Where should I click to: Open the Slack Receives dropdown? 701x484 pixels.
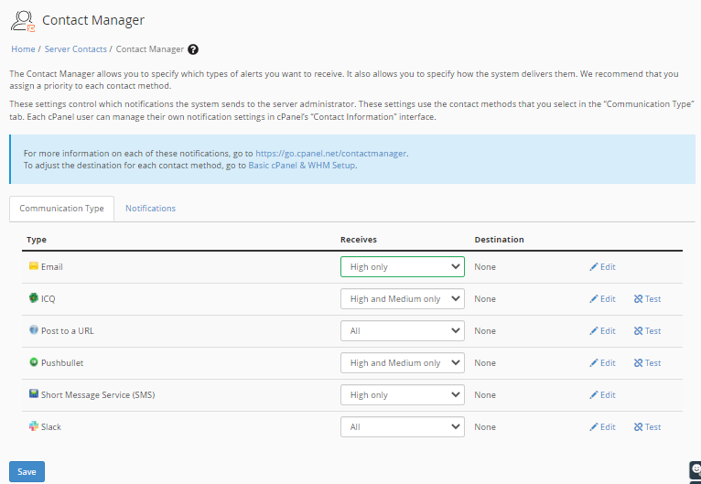(402, 427)
